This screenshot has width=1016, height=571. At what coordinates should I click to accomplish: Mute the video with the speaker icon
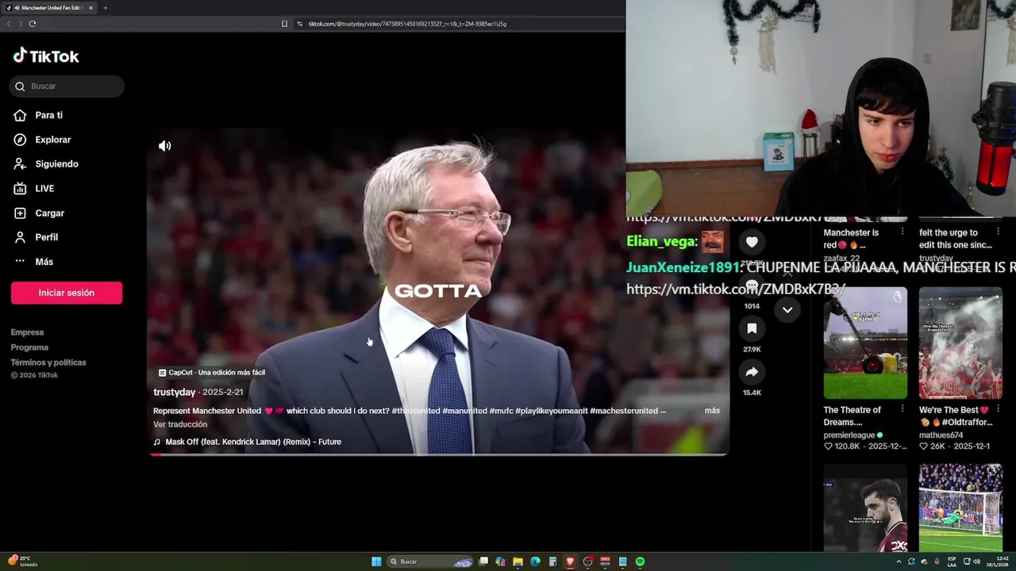click(x=164, y=146)
